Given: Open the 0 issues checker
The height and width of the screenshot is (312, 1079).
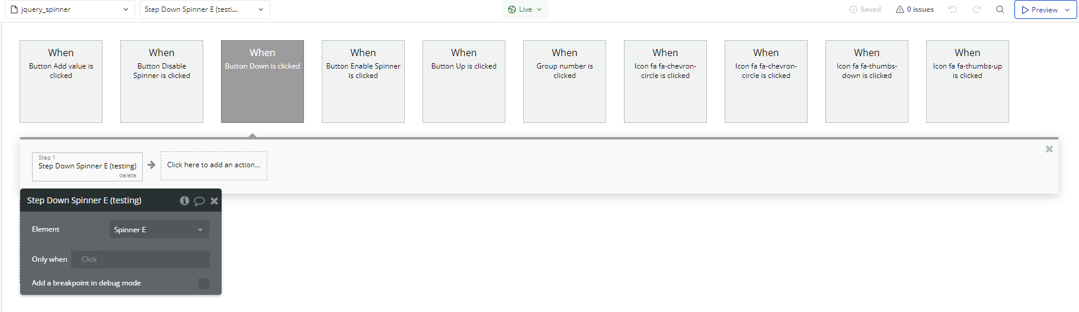Looking at the screenshot, I should 915,9.
